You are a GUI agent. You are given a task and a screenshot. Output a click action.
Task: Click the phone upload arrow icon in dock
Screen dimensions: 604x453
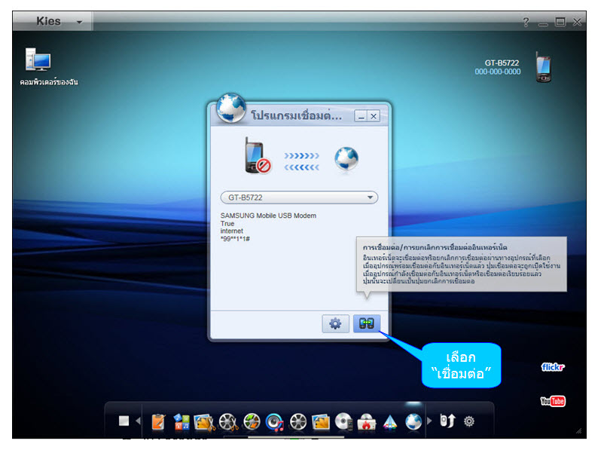coord(447,421)
